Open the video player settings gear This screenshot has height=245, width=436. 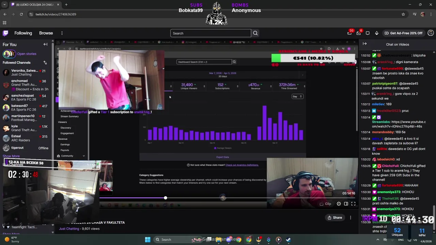[x=339, y=204]
